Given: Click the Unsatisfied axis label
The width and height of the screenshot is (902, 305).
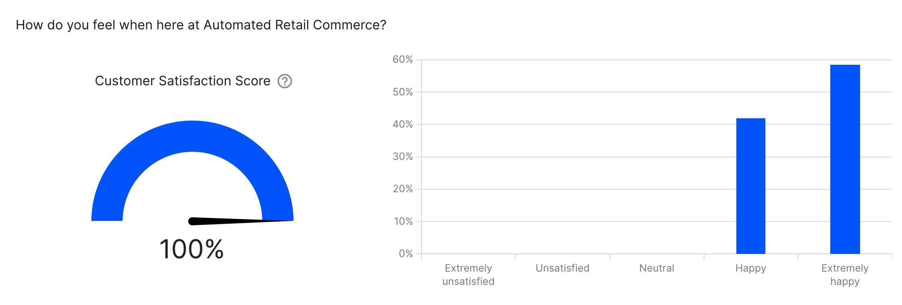Looking at the screenshot, I should pos(562,268).
